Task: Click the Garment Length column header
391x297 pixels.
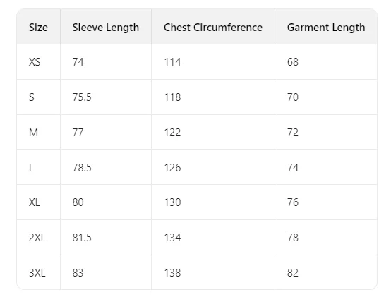Action: tap(326, 28)
